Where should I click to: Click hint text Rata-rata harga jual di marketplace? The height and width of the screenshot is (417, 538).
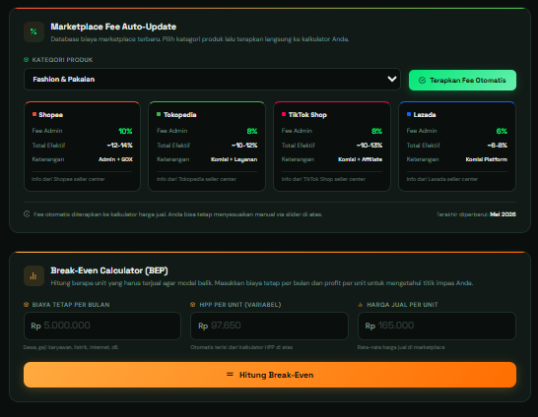pos(401,347)
